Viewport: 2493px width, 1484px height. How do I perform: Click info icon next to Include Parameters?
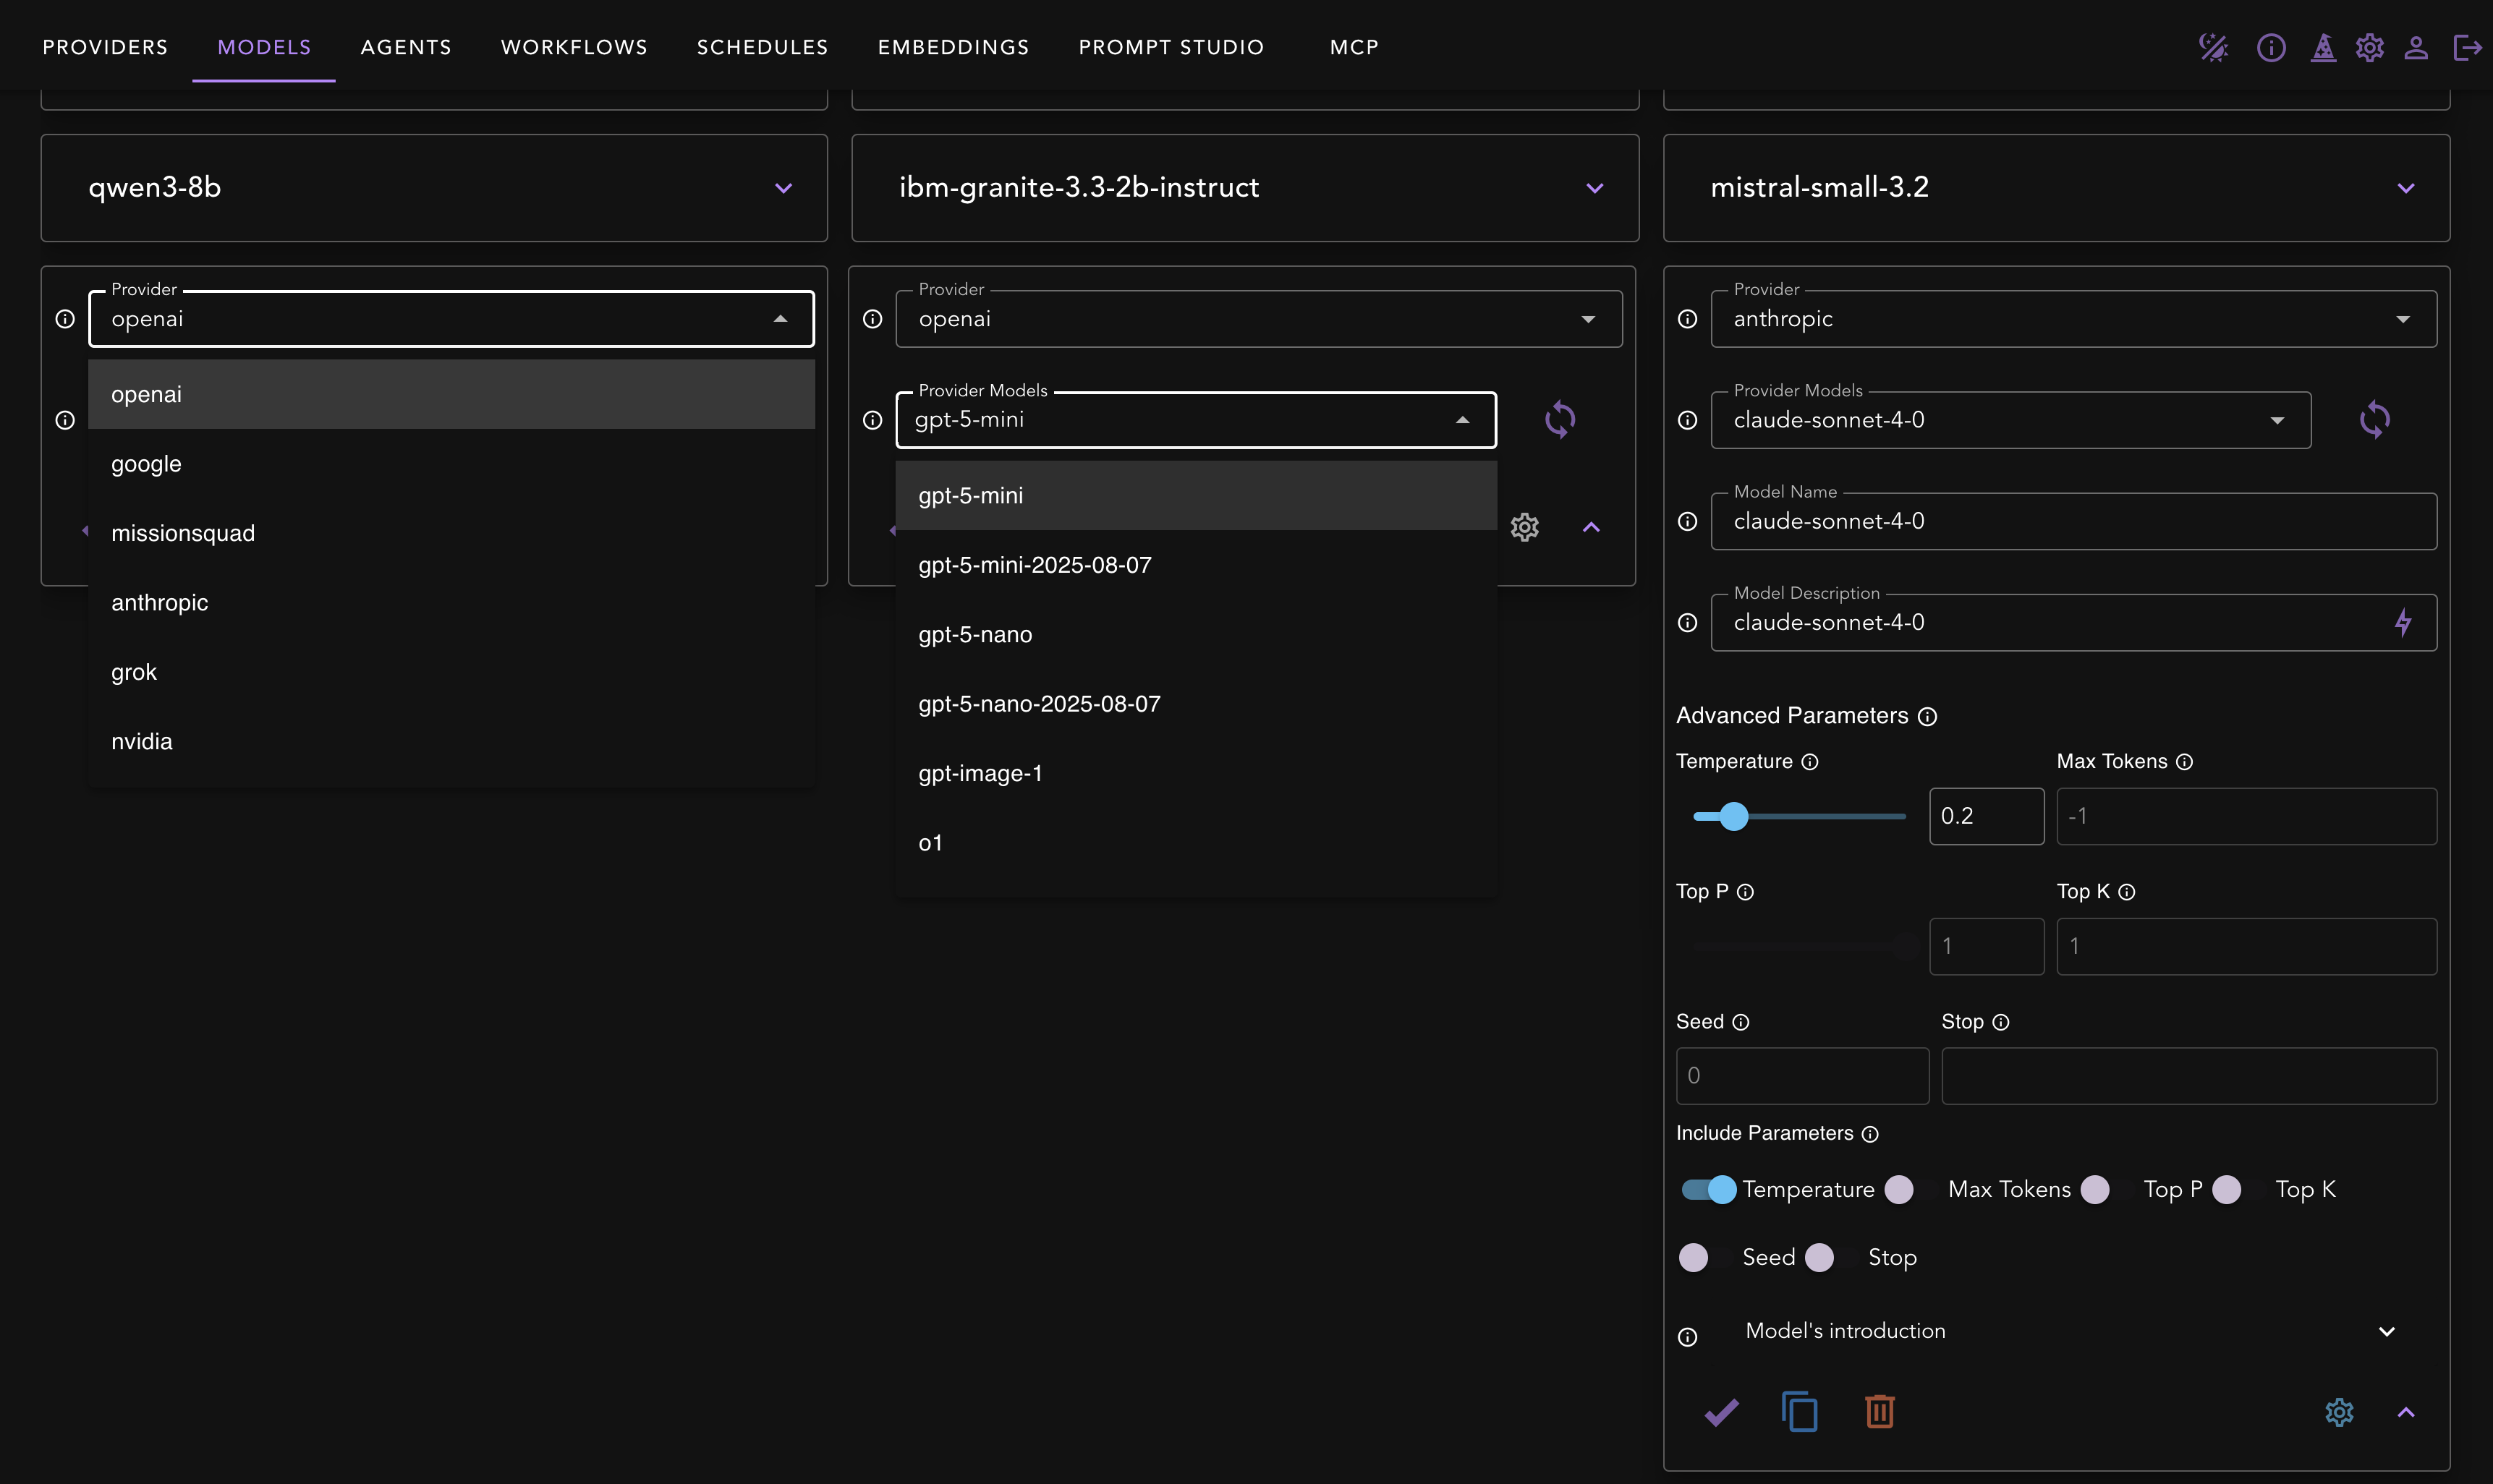1871,1134
